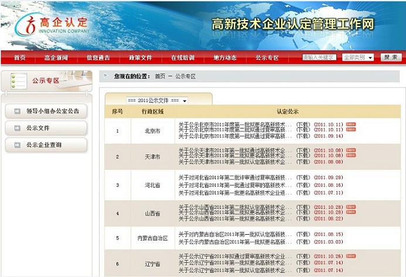Download Shanxi notice dated 2011.08.22
The height and width of the screenshot is (277, 406).
click(x=303, y=218)
